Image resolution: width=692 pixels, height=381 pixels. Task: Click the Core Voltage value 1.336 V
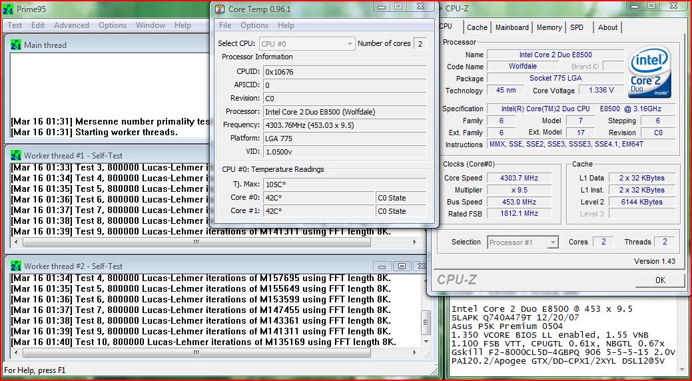pos(601,90)
